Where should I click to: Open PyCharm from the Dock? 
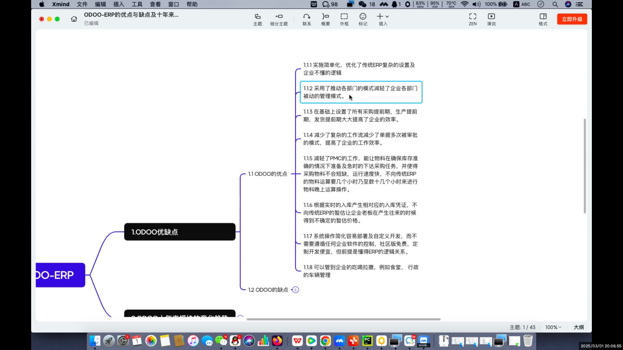tap(367, 341)
